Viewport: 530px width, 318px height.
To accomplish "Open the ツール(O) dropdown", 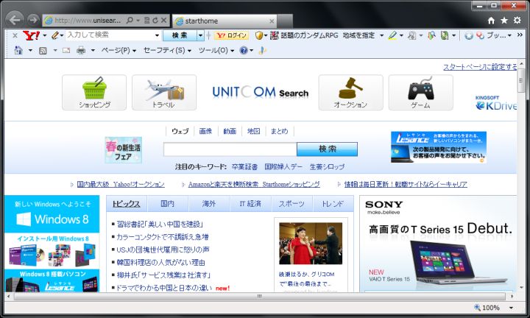I will tap(216, 50).
